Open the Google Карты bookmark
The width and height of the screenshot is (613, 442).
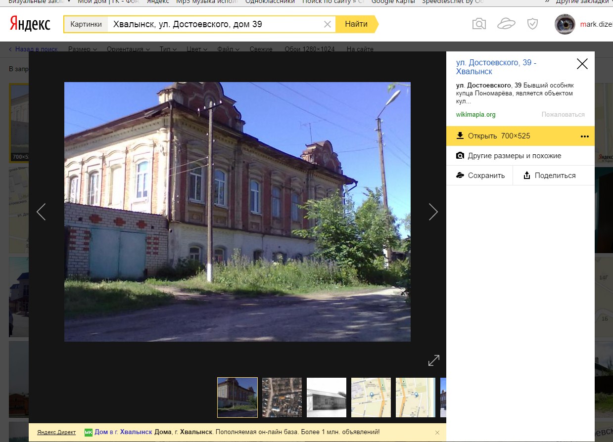click(x=393, y=2)
